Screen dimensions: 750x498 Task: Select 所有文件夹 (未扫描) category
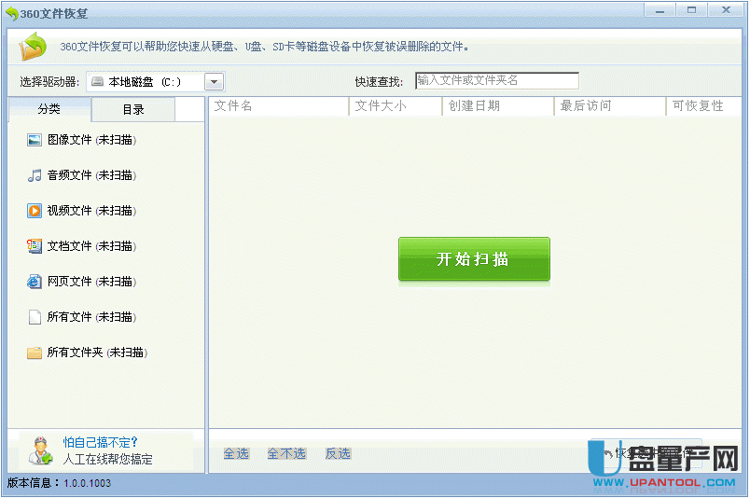(x=98, y=353)
